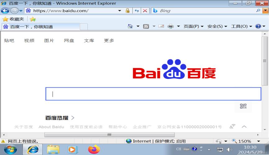This screenshot has height=155, width=269.
Task: Click the Forward navigation arrow
Action: click(14, 11)
